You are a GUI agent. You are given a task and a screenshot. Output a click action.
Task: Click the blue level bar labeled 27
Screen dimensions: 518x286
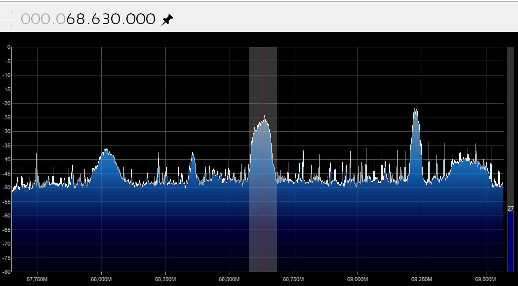[511, 242]
